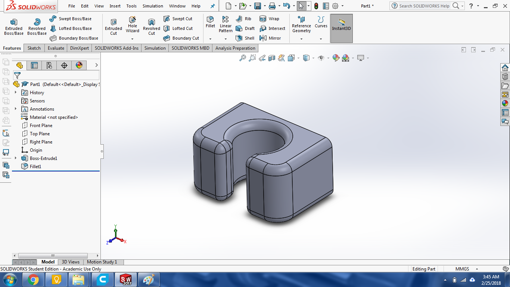Select the Lofted Cut tool

point(178,28)
